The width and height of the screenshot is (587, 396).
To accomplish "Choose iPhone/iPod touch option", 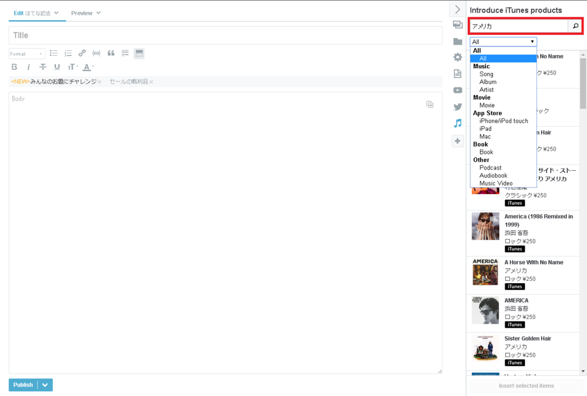I will coord(503,121).
